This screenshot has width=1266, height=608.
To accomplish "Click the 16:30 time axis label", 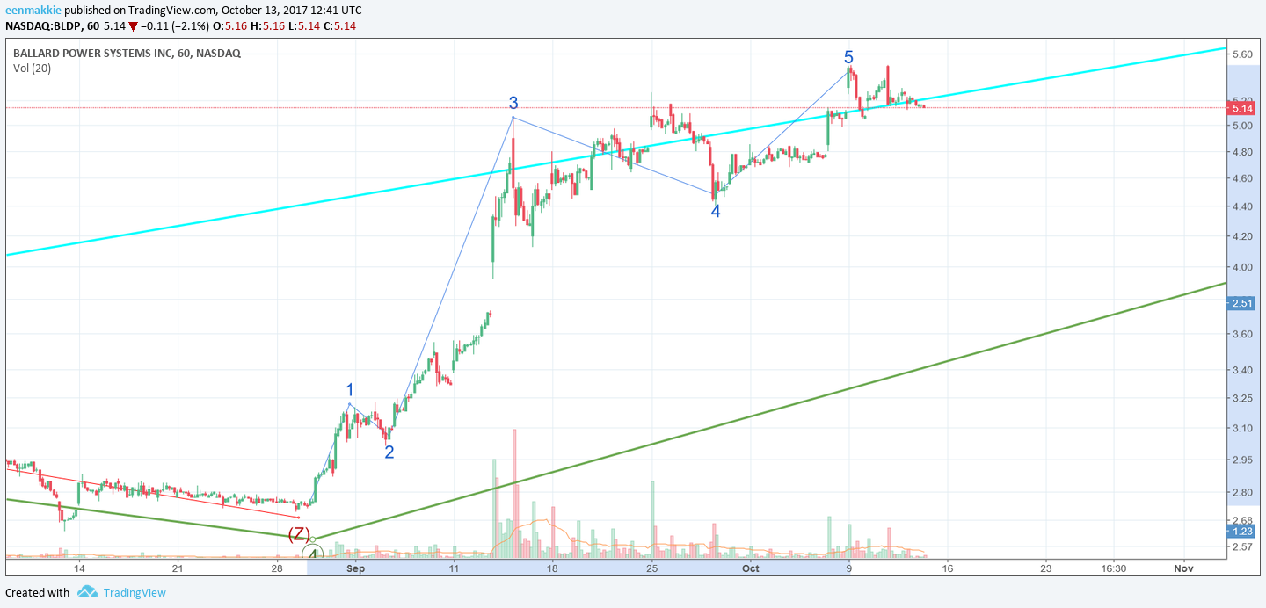I will [x=1113, y=568].
